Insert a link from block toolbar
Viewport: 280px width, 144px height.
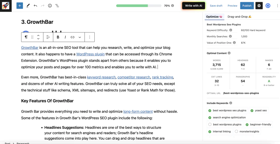pyautogui.click(x=72, y=37)
